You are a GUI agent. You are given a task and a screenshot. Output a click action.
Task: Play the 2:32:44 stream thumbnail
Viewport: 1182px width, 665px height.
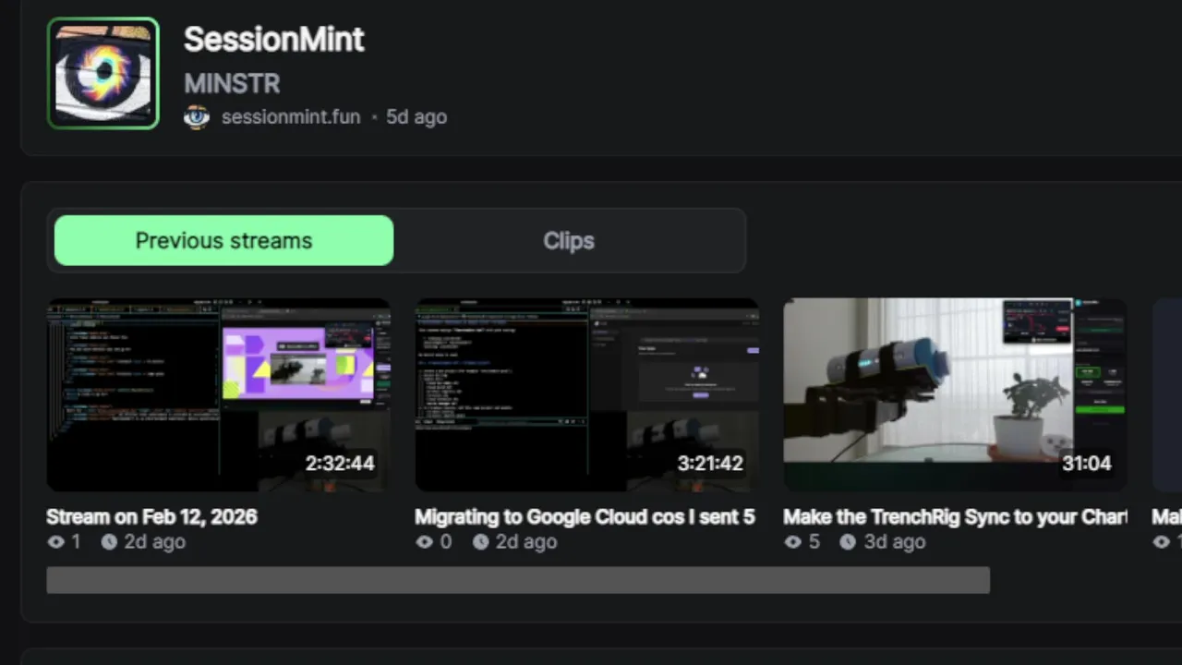tap(218, 394)
